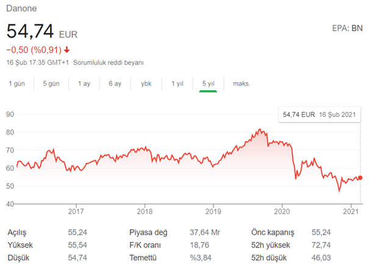Screen dimensions: 369x267
Task: Click the red endpoint dot on chart
Action: pos(360,178)
